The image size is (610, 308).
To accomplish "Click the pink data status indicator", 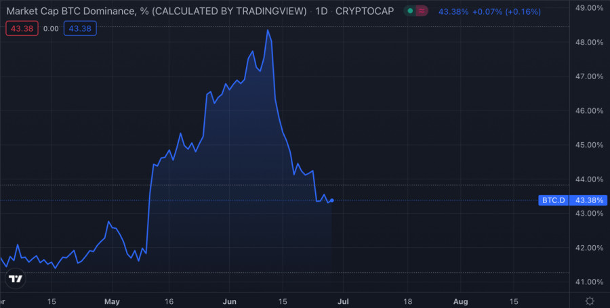I will (x=422, y=11).
